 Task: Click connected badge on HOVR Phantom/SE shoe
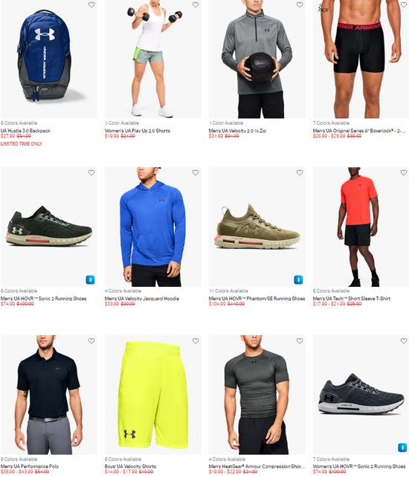298,279
